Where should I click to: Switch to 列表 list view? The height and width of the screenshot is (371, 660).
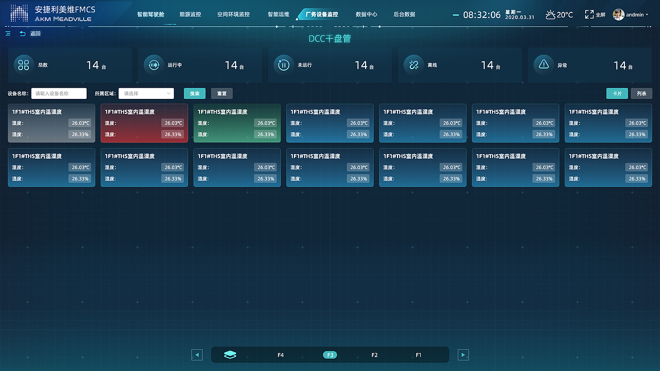pyautogui.click(x=641, y=93)
